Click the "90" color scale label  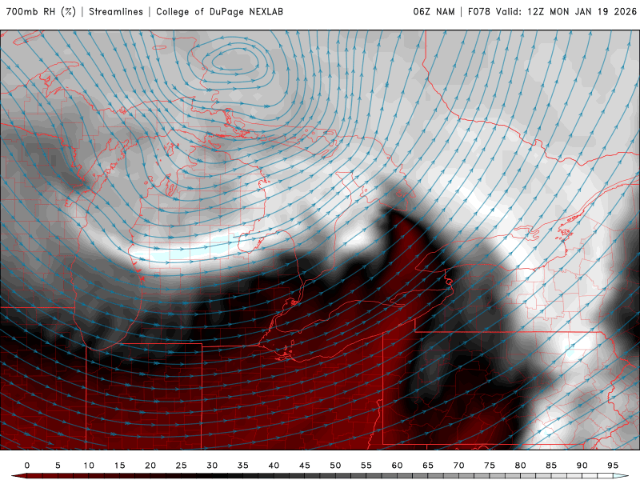point(582,466)
